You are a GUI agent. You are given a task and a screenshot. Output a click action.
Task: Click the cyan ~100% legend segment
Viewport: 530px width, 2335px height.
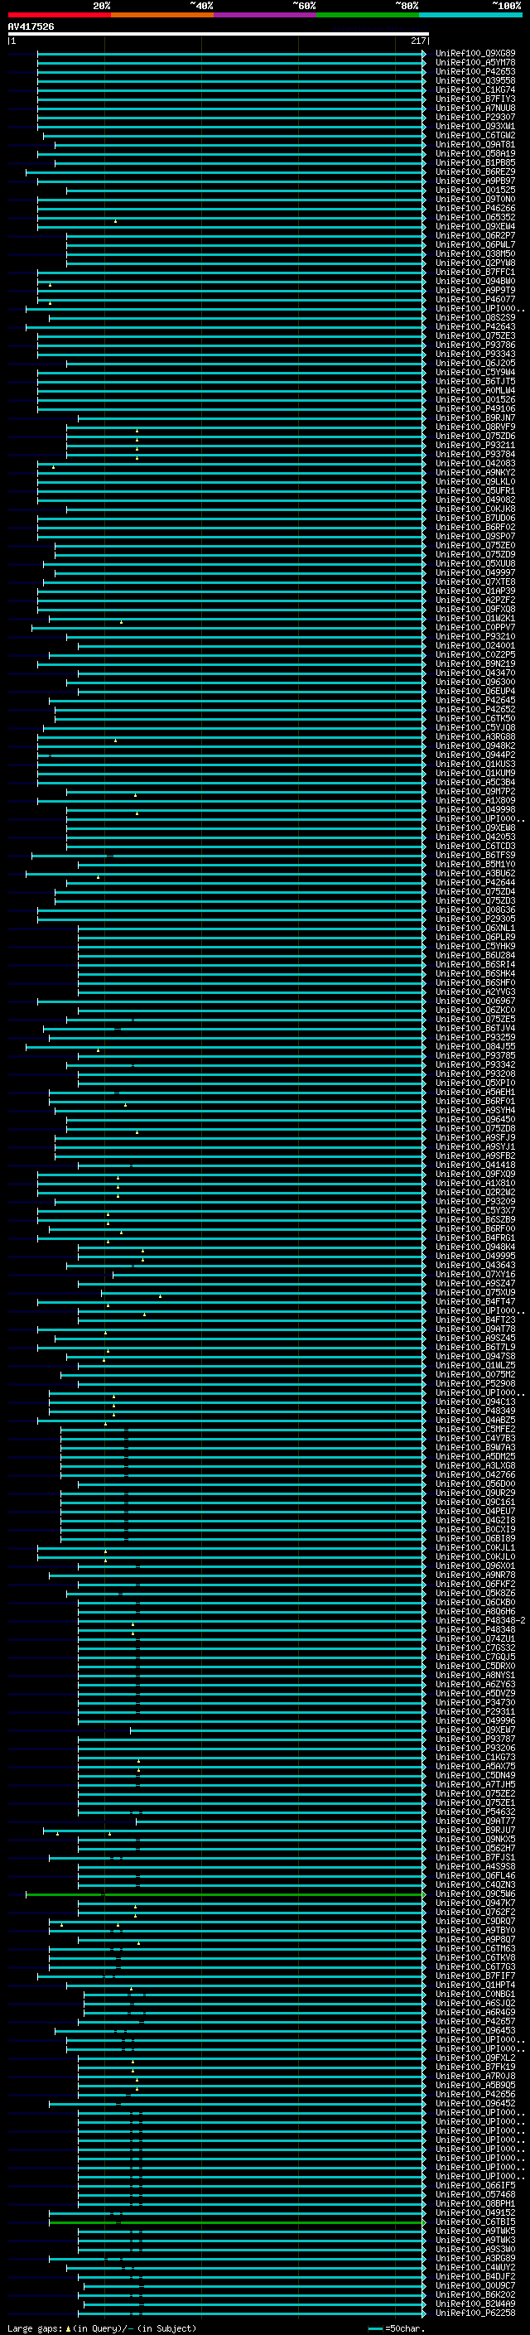point(470,15)
